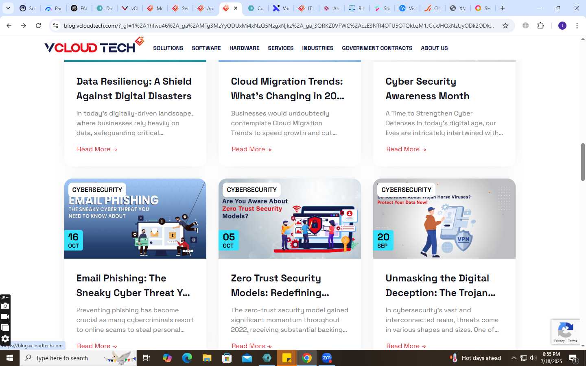Open the Zero Trust Security thumbnail image
This screenshot has height=366, width=586.
click(290, 218)
